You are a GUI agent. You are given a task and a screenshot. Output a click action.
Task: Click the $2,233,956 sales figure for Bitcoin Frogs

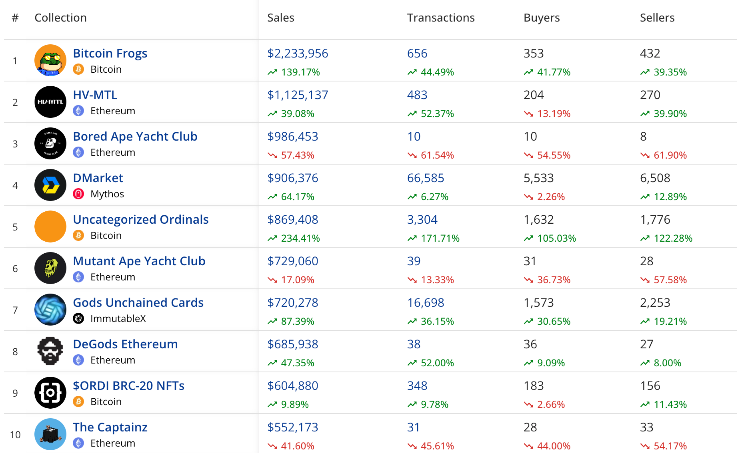tap(298, 53)
